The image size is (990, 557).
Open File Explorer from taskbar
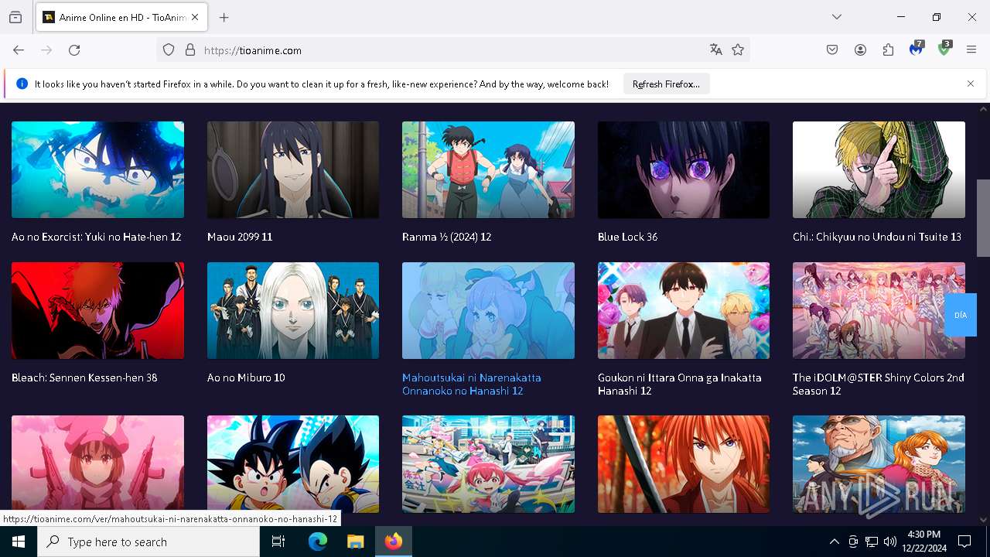[x=355, y=542]
